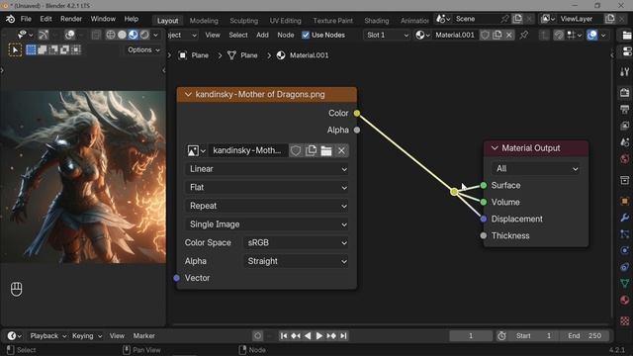Switch to the UV Editing workspace tab
This screenshot has width=633, height=356.
coord(286,21)
